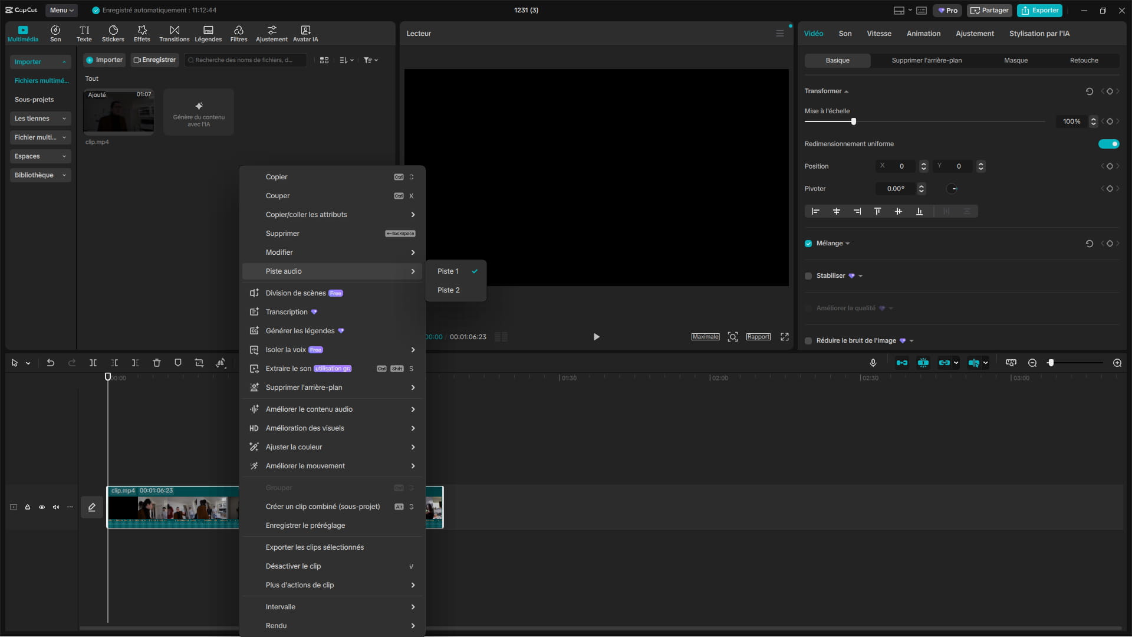Click the delete trash icon in timeline toolbar
The image size is (1132, 637).
157,363
